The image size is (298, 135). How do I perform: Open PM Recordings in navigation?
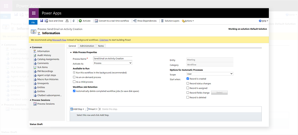(45, 71)
